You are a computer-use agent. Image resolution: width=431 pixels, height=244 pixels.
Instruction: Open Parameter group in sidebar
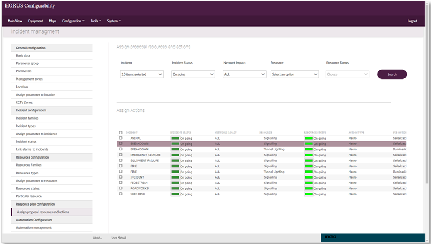52,63
